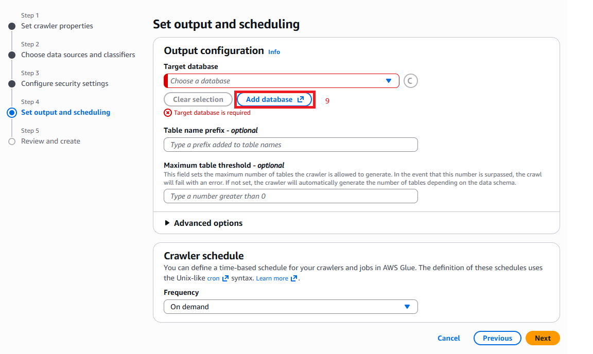Select the Step 5 empty circle indicator
This screenshot has height=354, width=593.
[12, 141]
